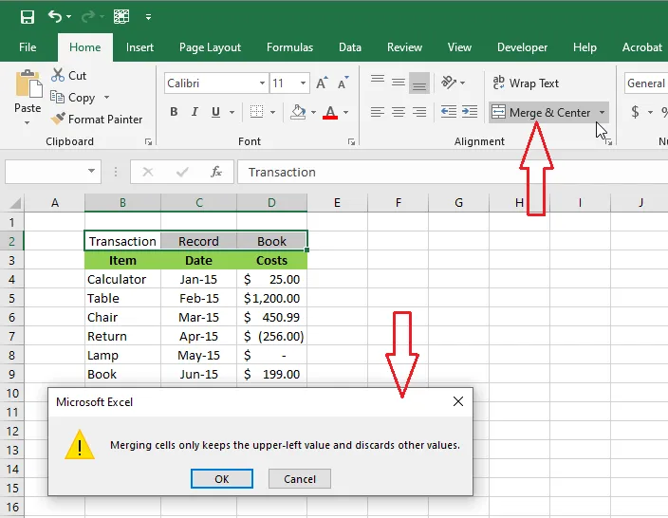Click the formula bar containing Transaction
This screenshot has width=668, height=518.
tap(453, 172)
